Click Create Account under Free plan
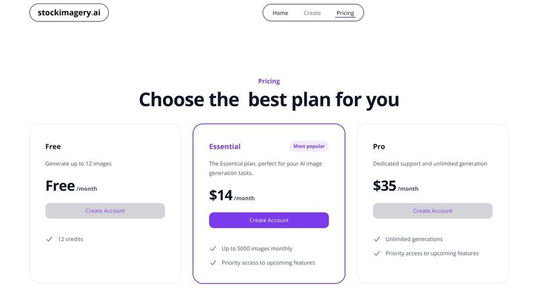538x302 pixels. (105, 211)
